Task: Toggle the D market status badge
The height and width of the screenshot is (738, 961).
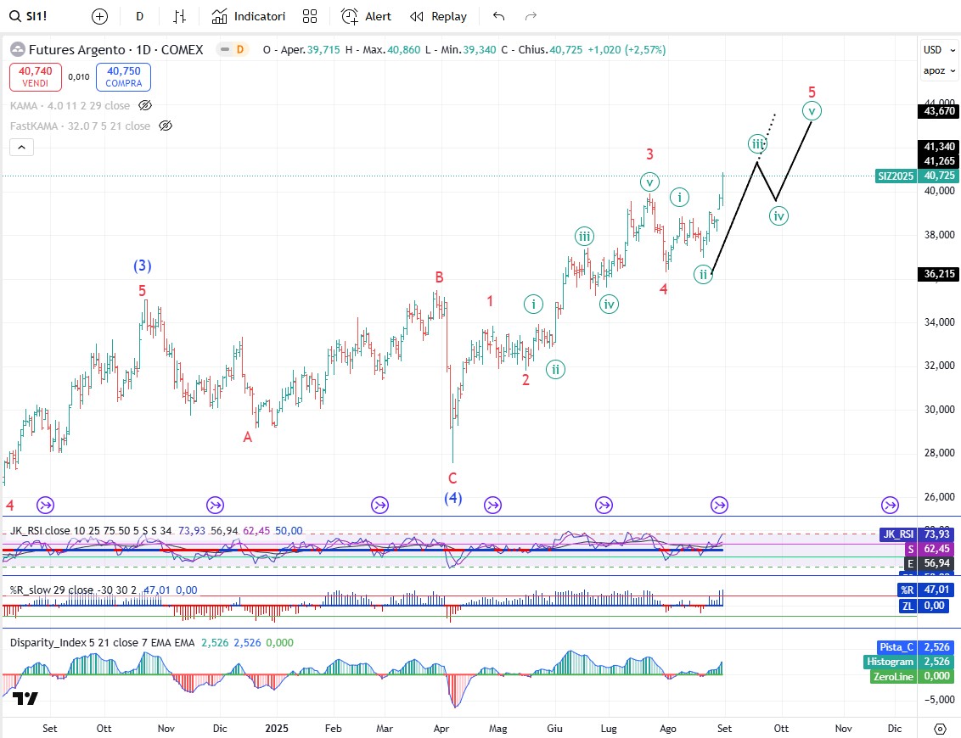Action: tap(240, 49)
